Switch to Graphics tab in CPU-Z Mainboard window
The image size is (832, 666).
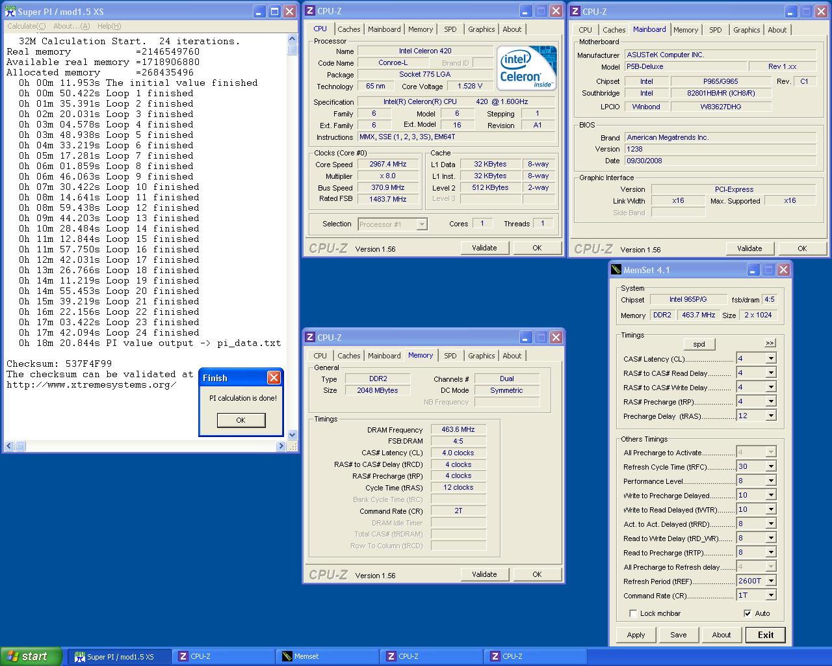[747, 30]
